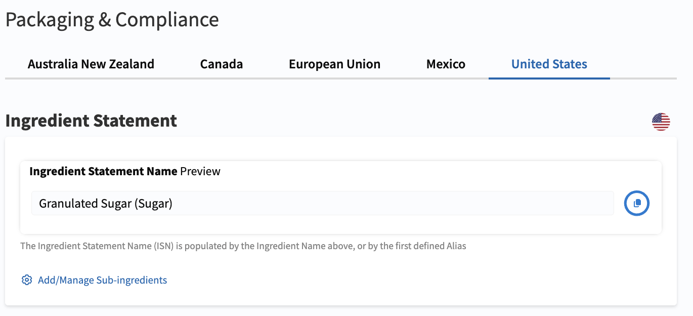The height and width of the screenshot is (316, 693).
Task: Click the Preview label text
Action: click(200, 171)
